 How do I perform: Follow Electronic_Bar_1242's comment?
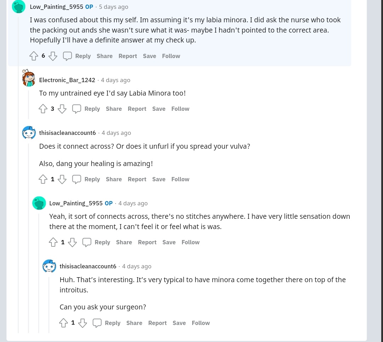tap(180, 109)
